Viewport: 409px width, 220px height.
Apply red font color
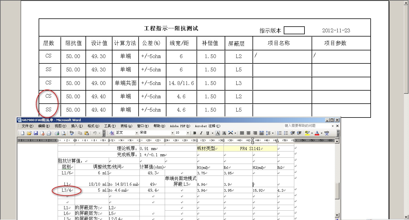(317, 133)
